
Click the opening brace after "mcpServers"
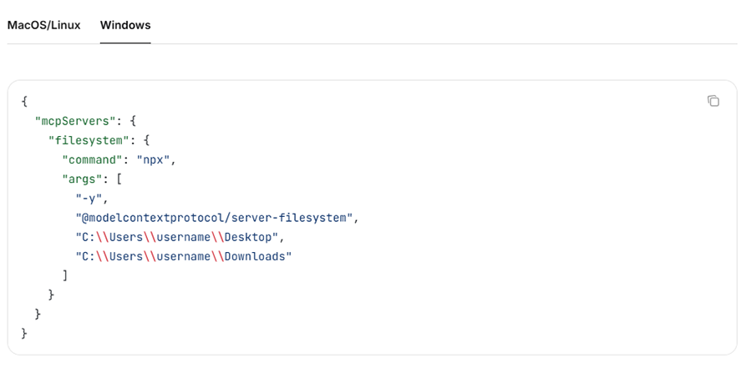[135, 120]
